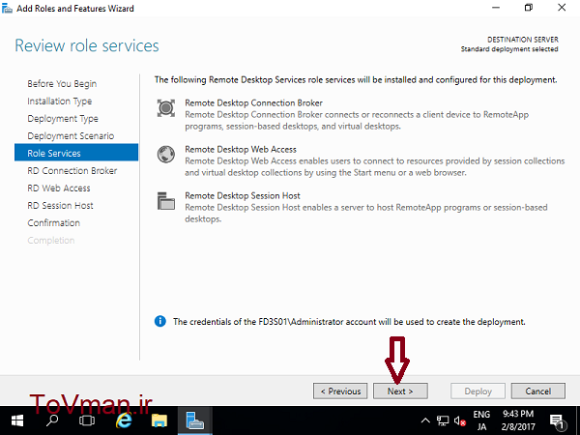The height and width of the screenshot is (435, 580).
Task: Go to Deployment Scenario step
Action: (71, 135)
